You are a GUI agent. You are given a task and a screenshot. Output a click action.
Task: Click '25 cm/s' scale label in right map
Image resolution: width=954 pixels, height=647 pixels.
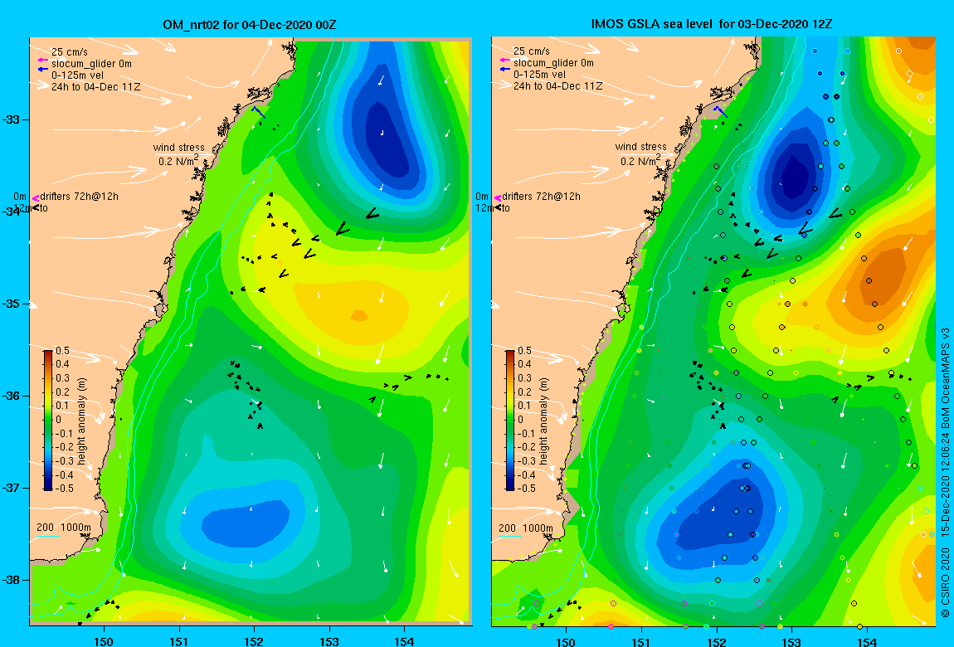[531, 51]
